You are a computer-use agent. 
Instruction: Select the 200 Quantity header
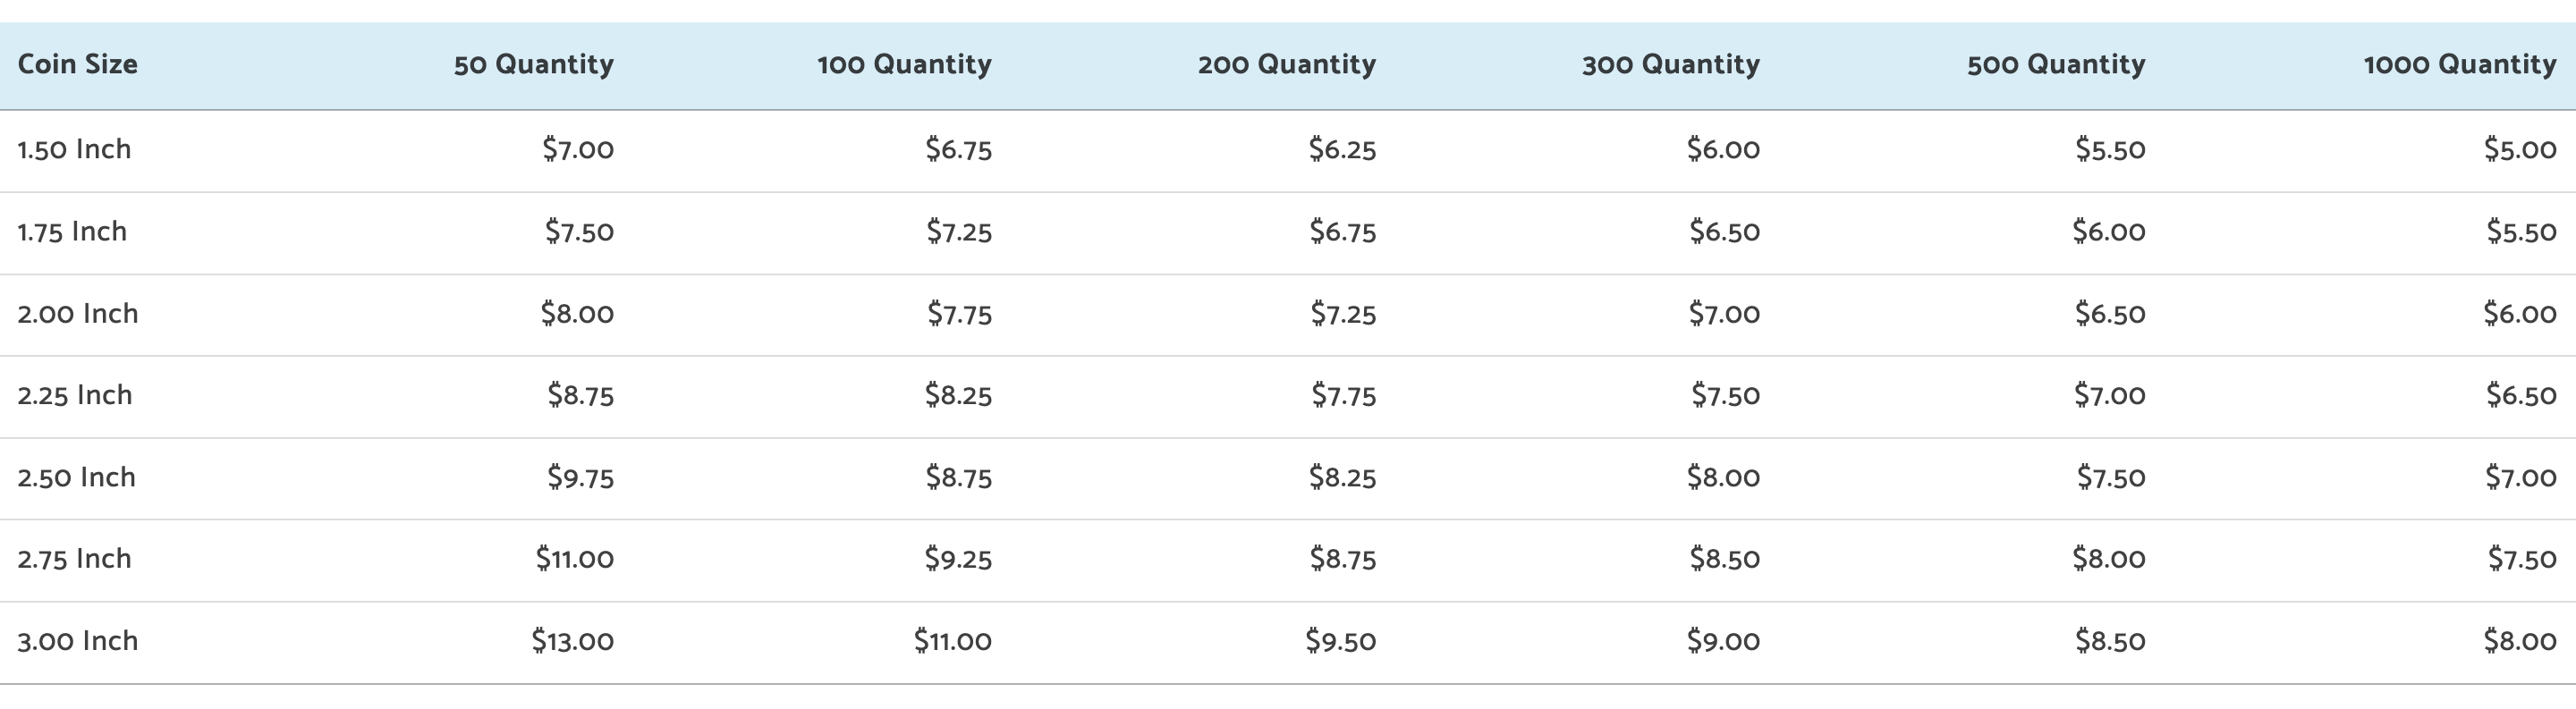point(1287,64)
